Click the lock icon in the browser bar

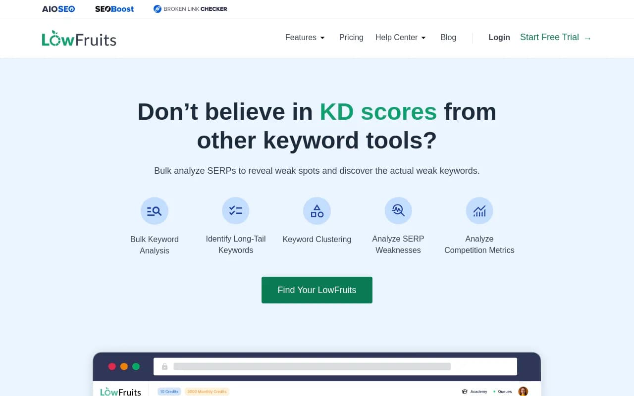(x=164, y=366)
